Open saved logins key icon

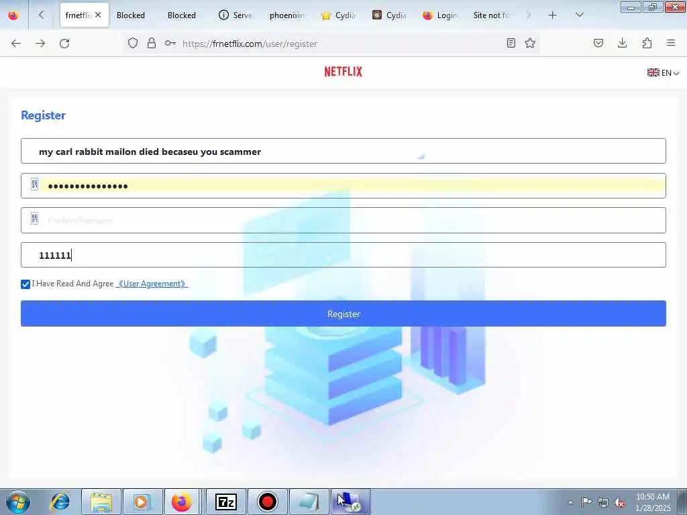click(x=170, y=43)
